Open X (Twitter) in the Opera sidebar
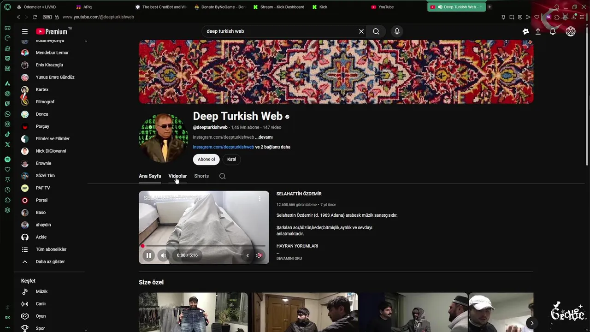This screenshot has height=332, width=590. [x=7, y=144]
